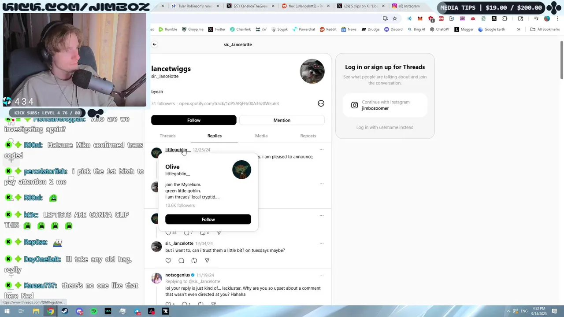
Task: Open the three-dot menu on notsogenius post
Action: click(322, 275)
